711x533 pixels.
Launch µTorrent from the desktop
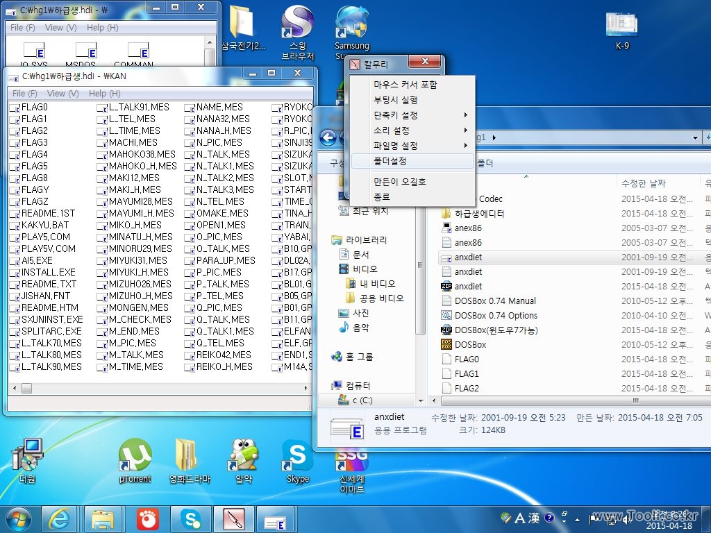pos(135,461)
